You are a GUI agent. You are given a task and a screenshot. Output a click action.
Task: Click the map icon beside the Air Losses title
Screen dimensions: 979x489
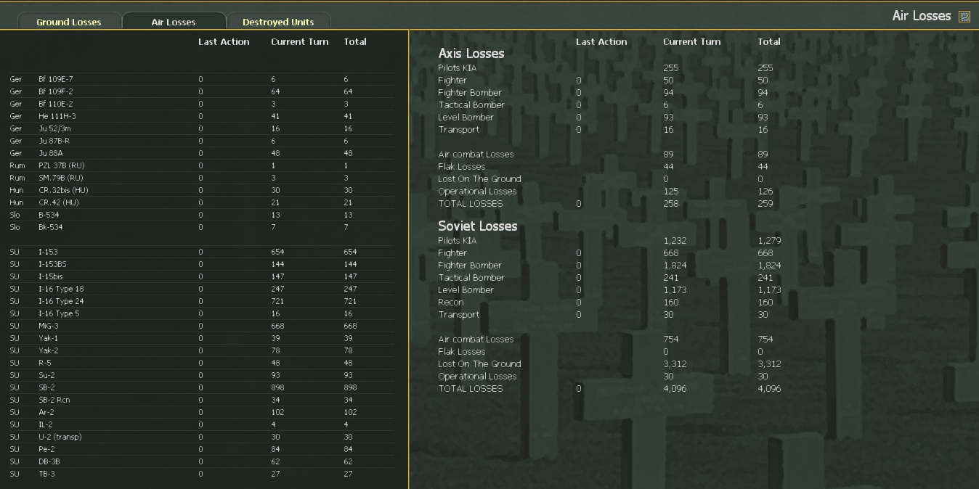[964, 15]
